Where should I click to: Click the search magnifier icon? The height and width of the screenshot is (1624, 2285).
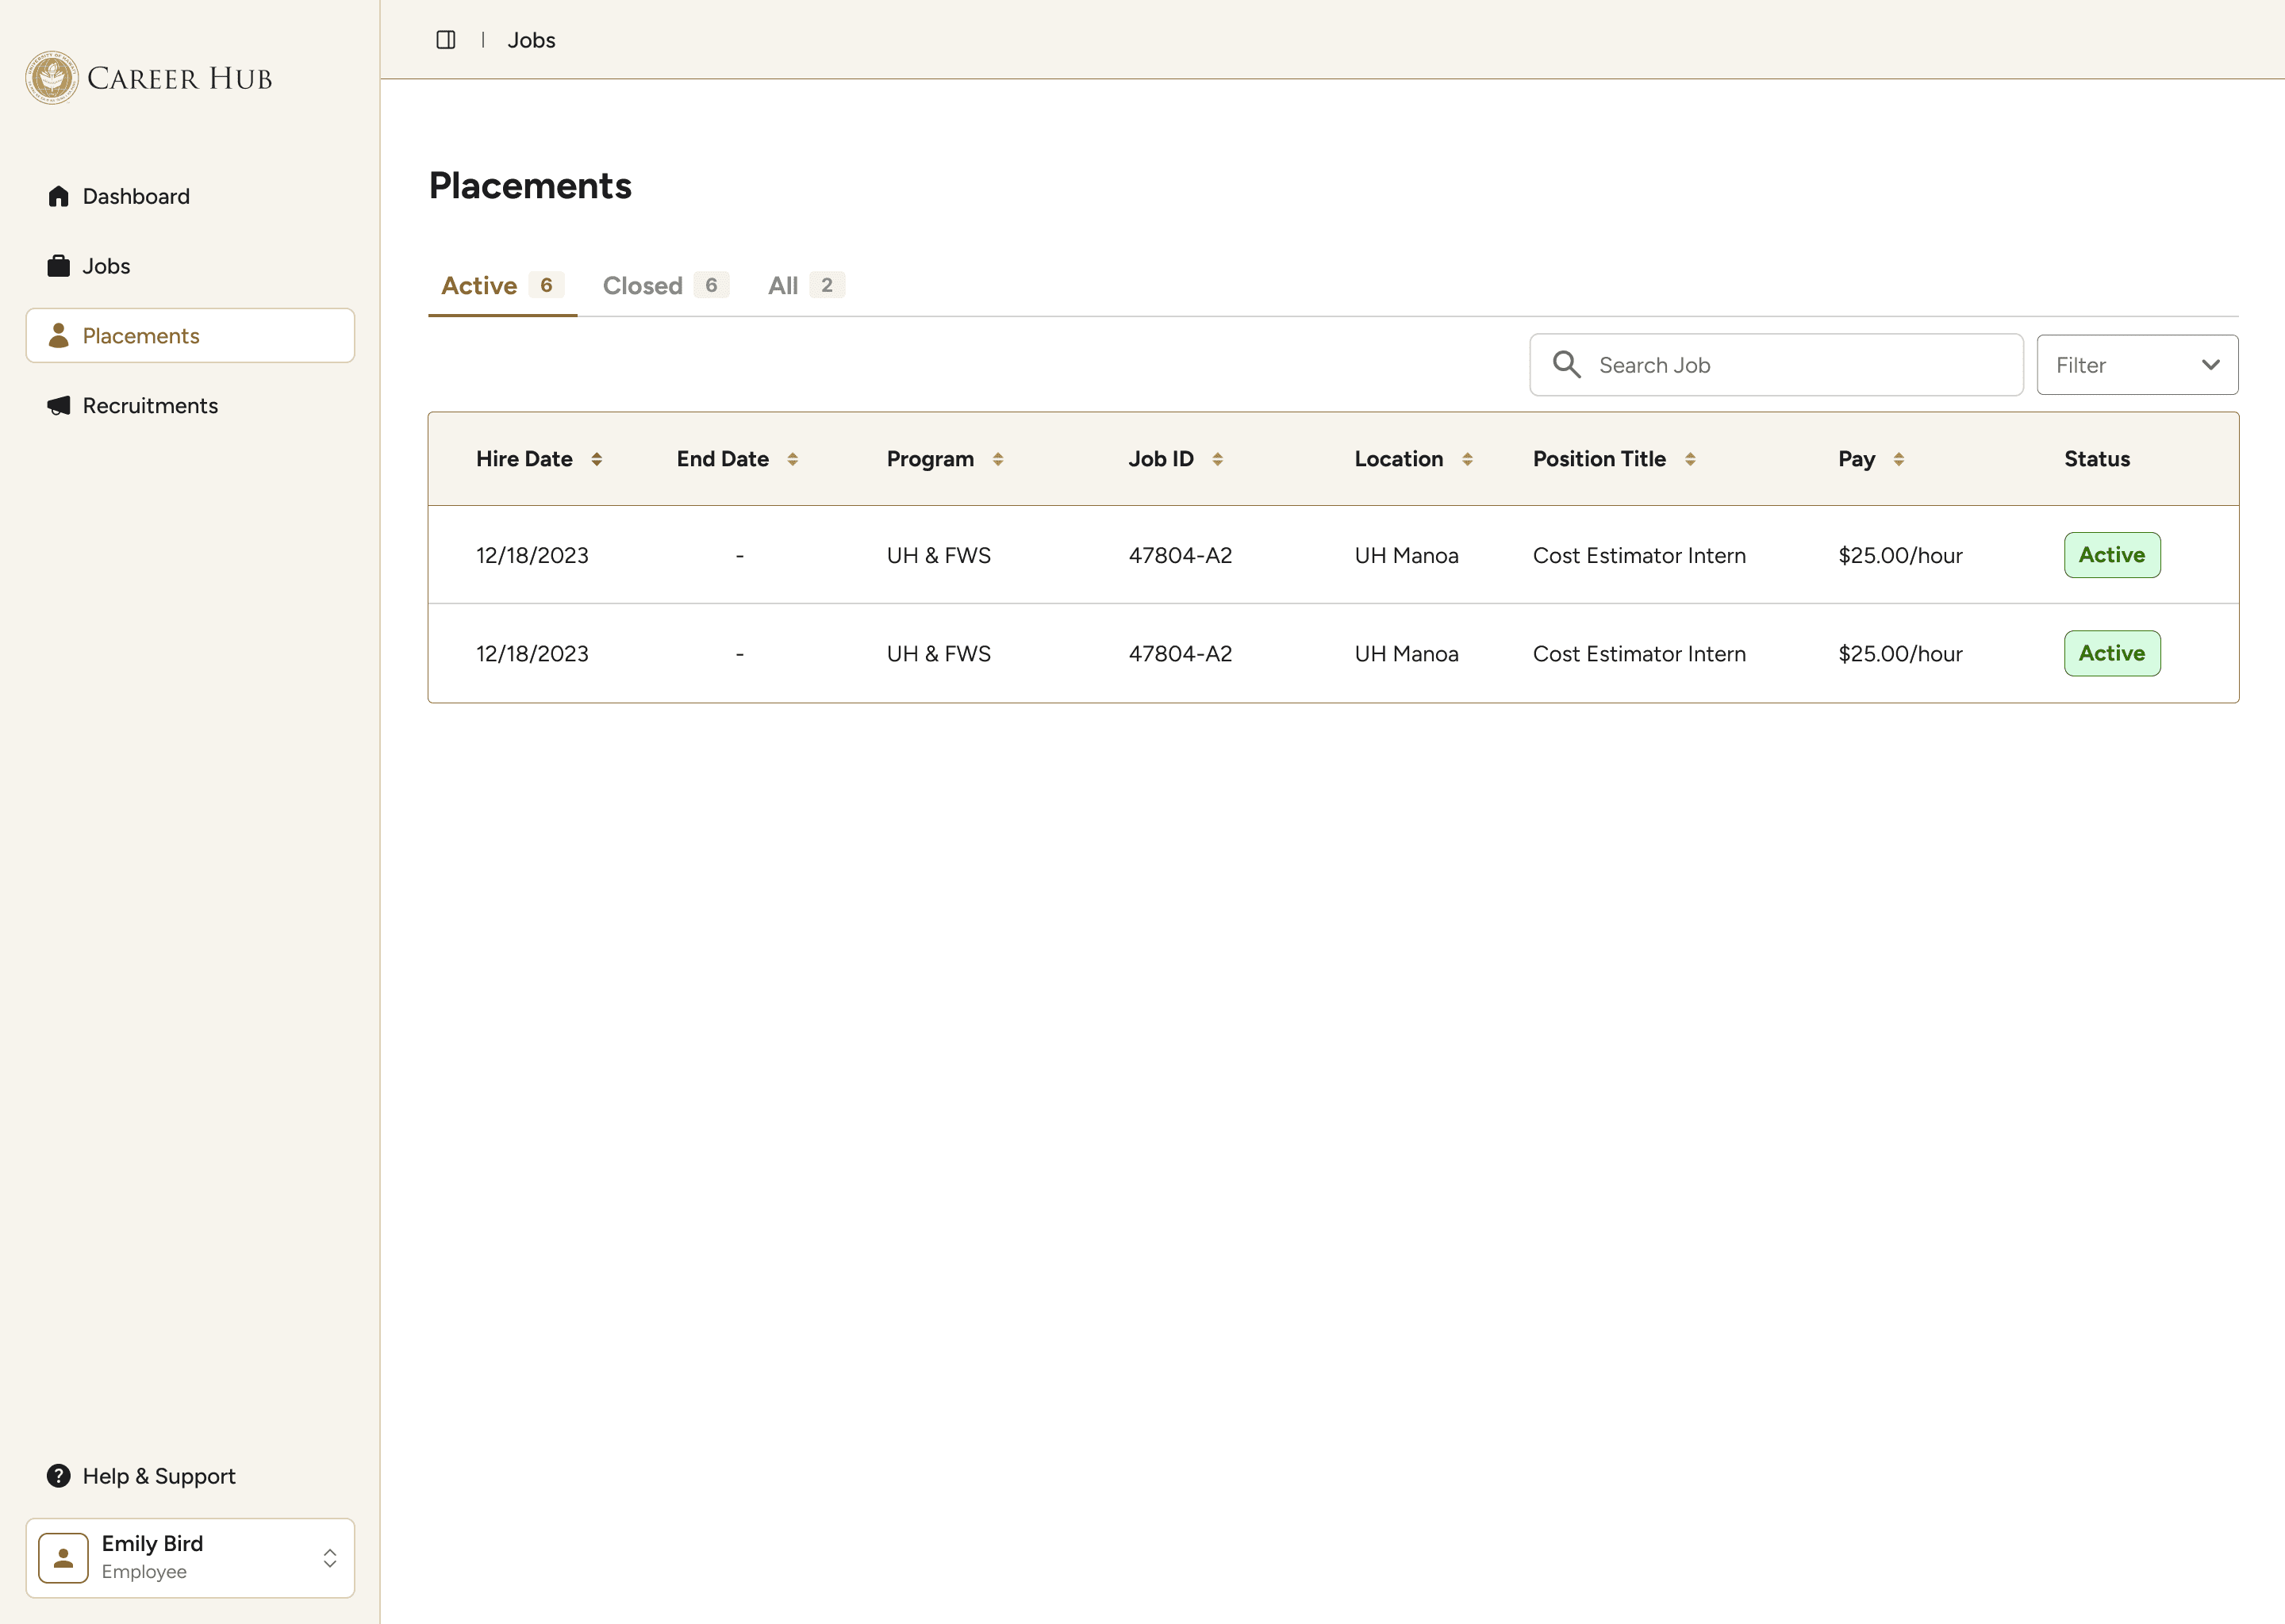tap(1567, 365)
